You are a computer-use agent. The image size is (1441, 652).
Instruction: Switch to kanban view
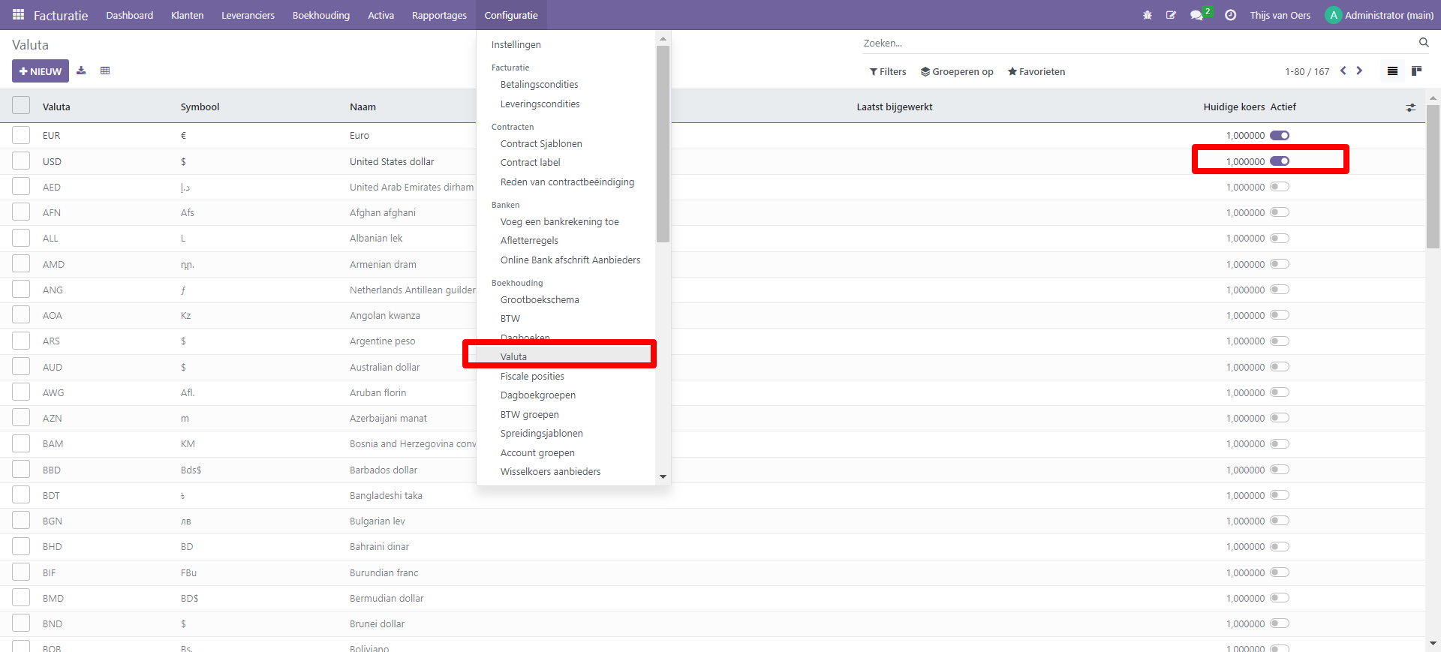click(1416, 71)
